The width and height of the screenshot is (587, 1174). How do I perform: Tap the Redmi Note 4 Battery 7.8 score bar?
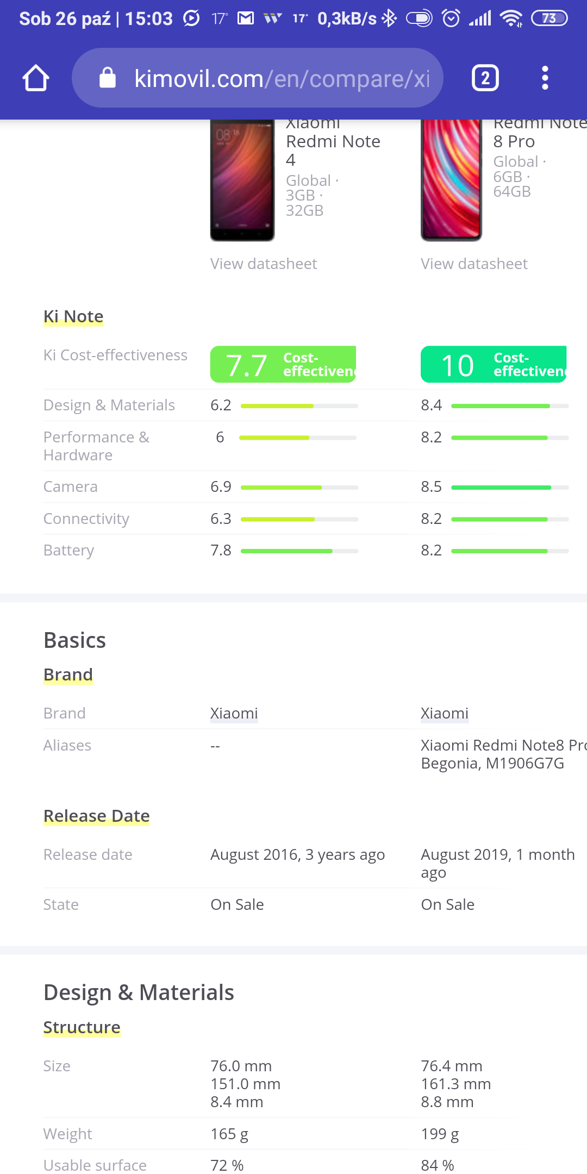[299, 551]
